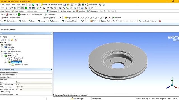Open the Help menu
This screenshot has width=179, height=100.
pos(23,4)
